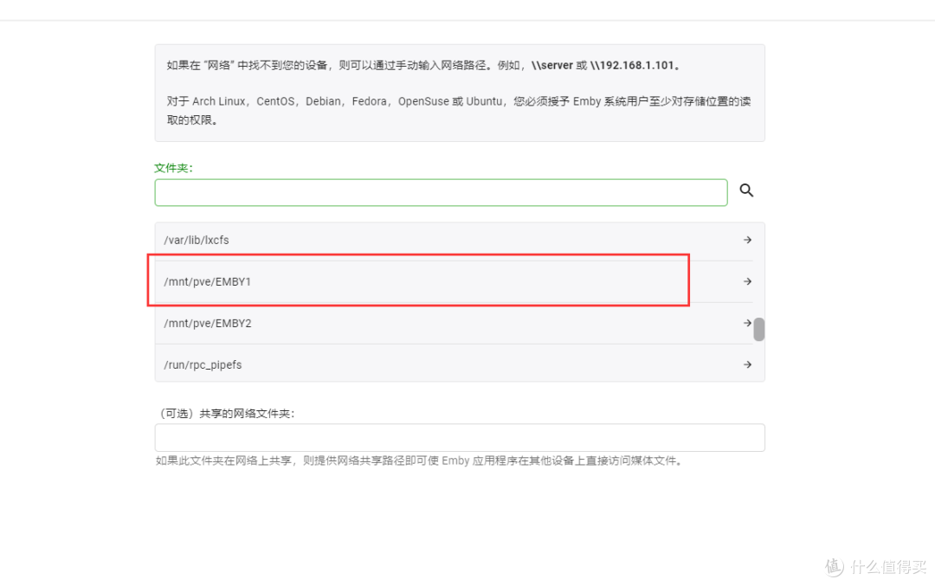Expand the /run/rpc_pipefs row via its chevron
This screenshot has height=586, width=935.
pos(746,364)
